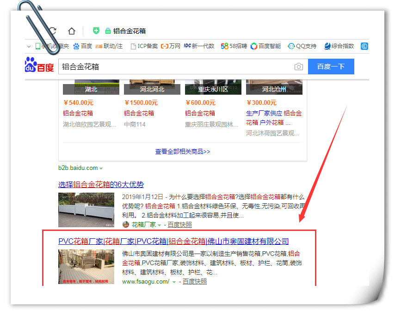Viewport: 395px width, 315px height.
Task: Open the 花箱厂家 source link
Action: coord(144,224)
